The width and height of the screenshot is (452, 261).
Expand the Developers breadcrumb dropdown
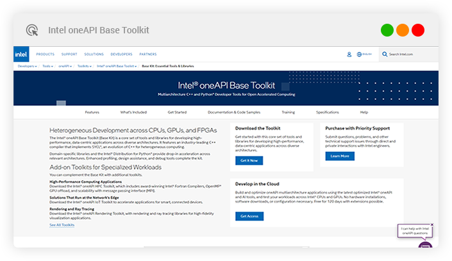tap(27, 66)
